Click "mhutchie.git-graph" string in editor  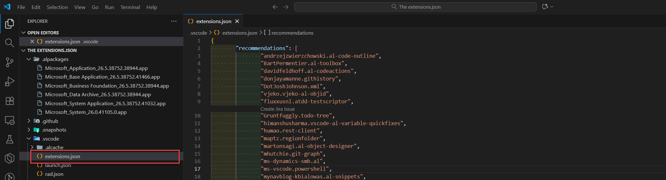click(x=291, y=154)
